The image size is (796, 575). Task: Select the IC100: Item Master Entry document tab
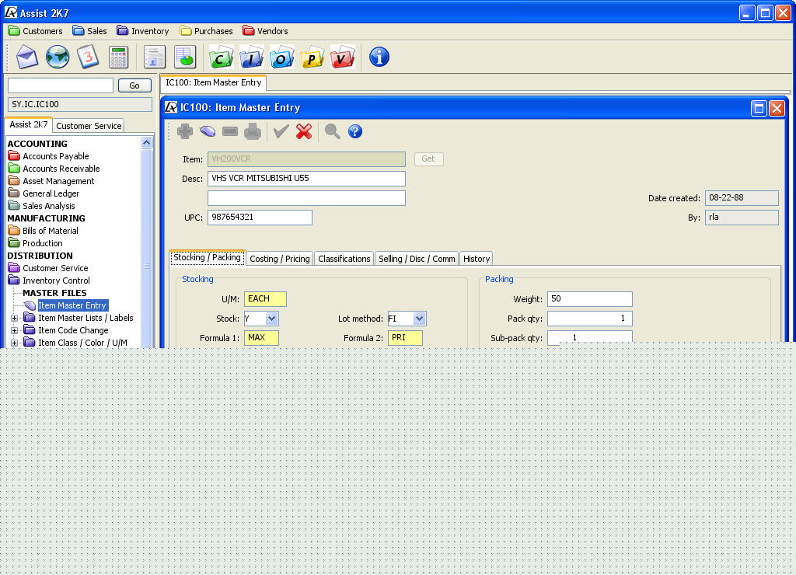coord(213,82)
